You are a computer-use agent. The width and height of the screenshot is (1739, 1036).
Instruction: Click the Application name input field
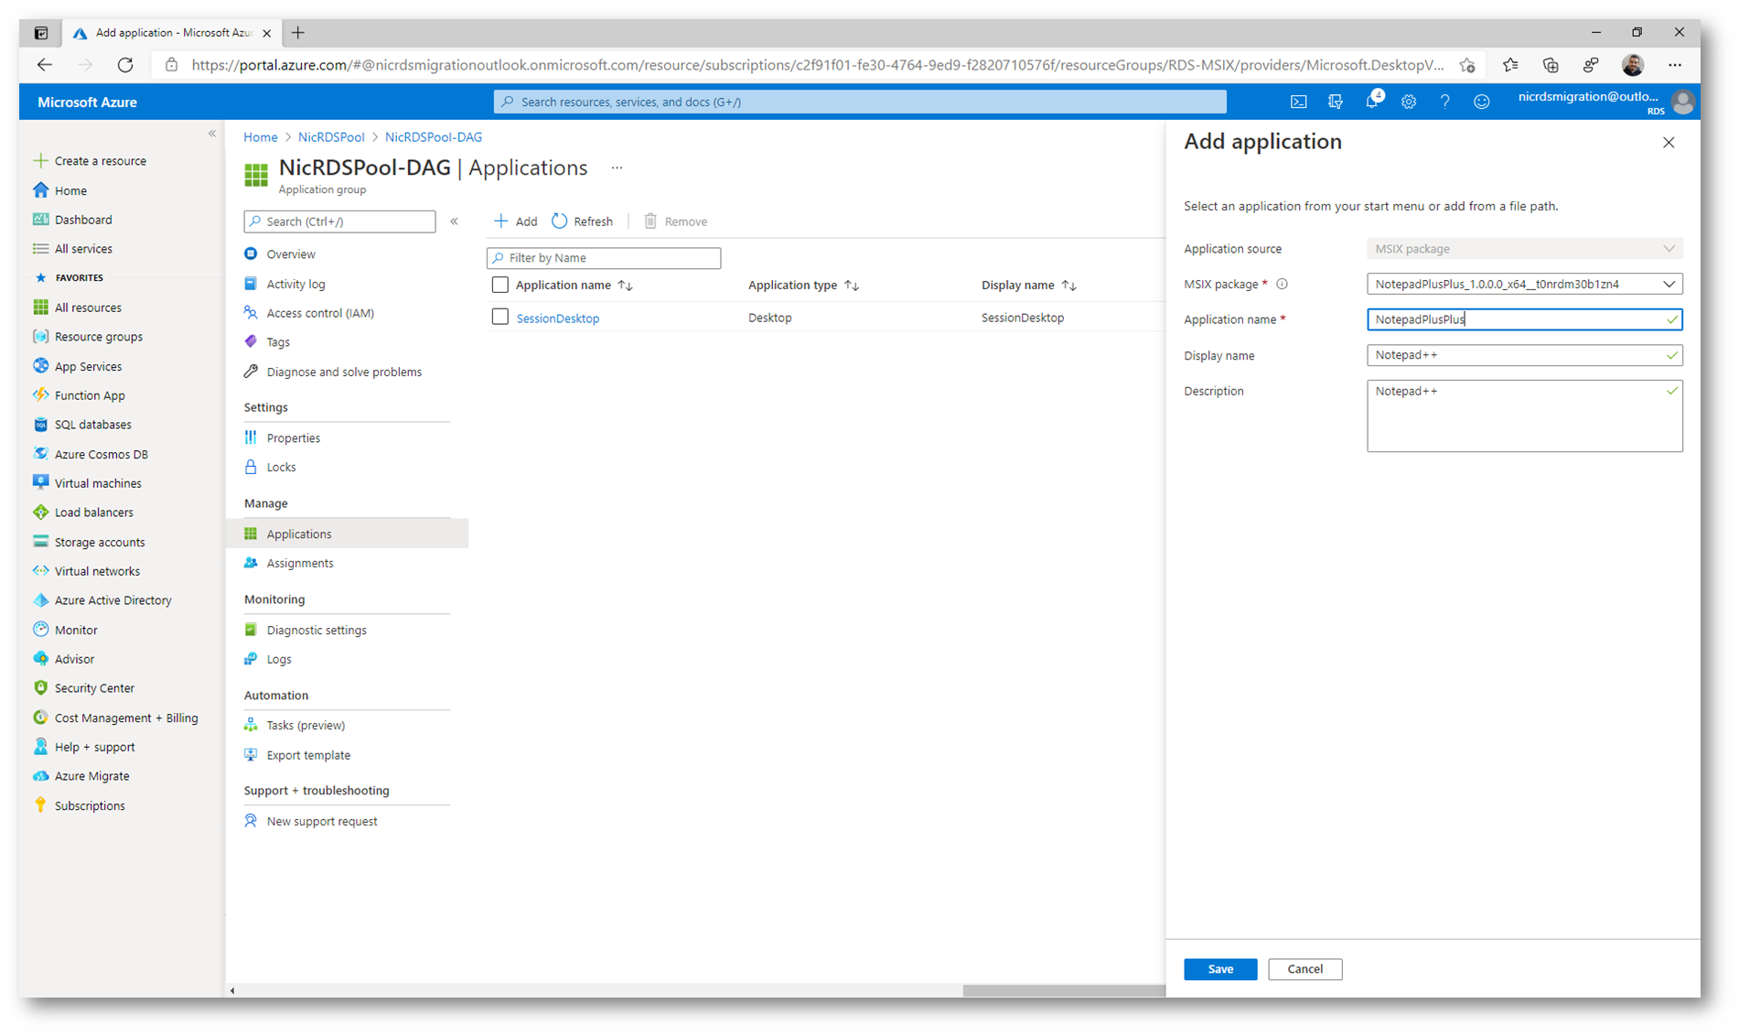[x=1525, y=319]
